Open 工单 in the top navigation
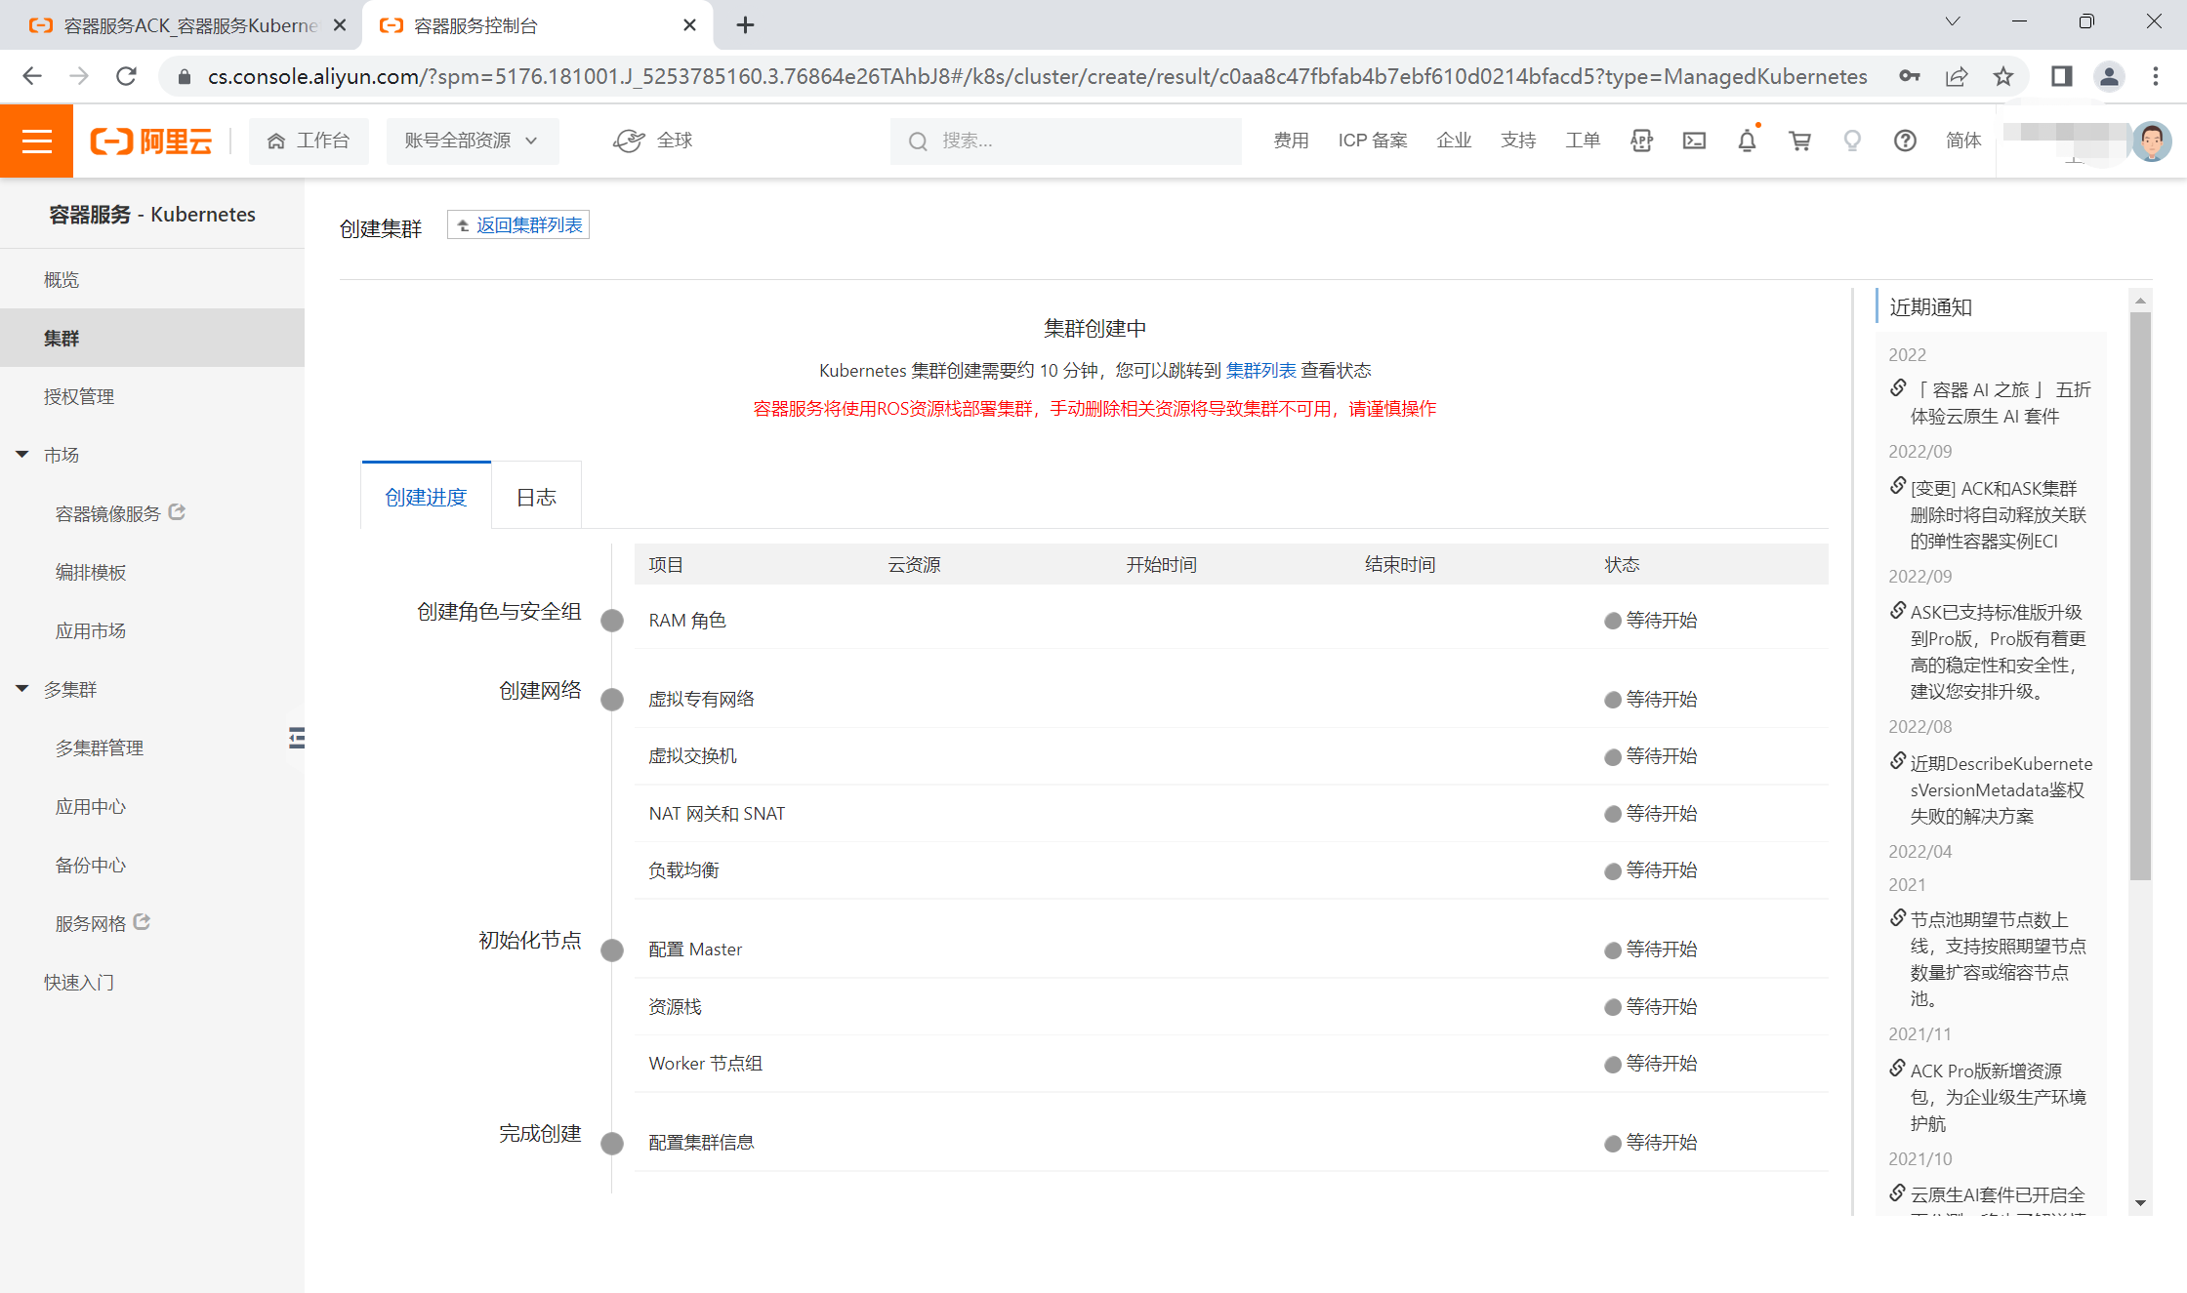The width and height of the screenshot is (2187, 1293). [x=1583, y=141]
